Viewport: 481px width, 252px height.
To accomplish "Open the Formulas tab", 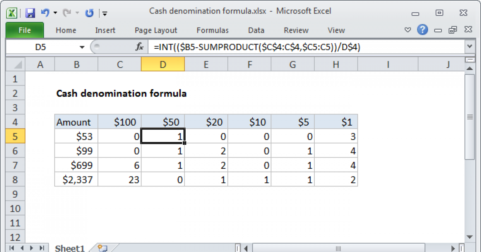I will [x=212, y=30].
